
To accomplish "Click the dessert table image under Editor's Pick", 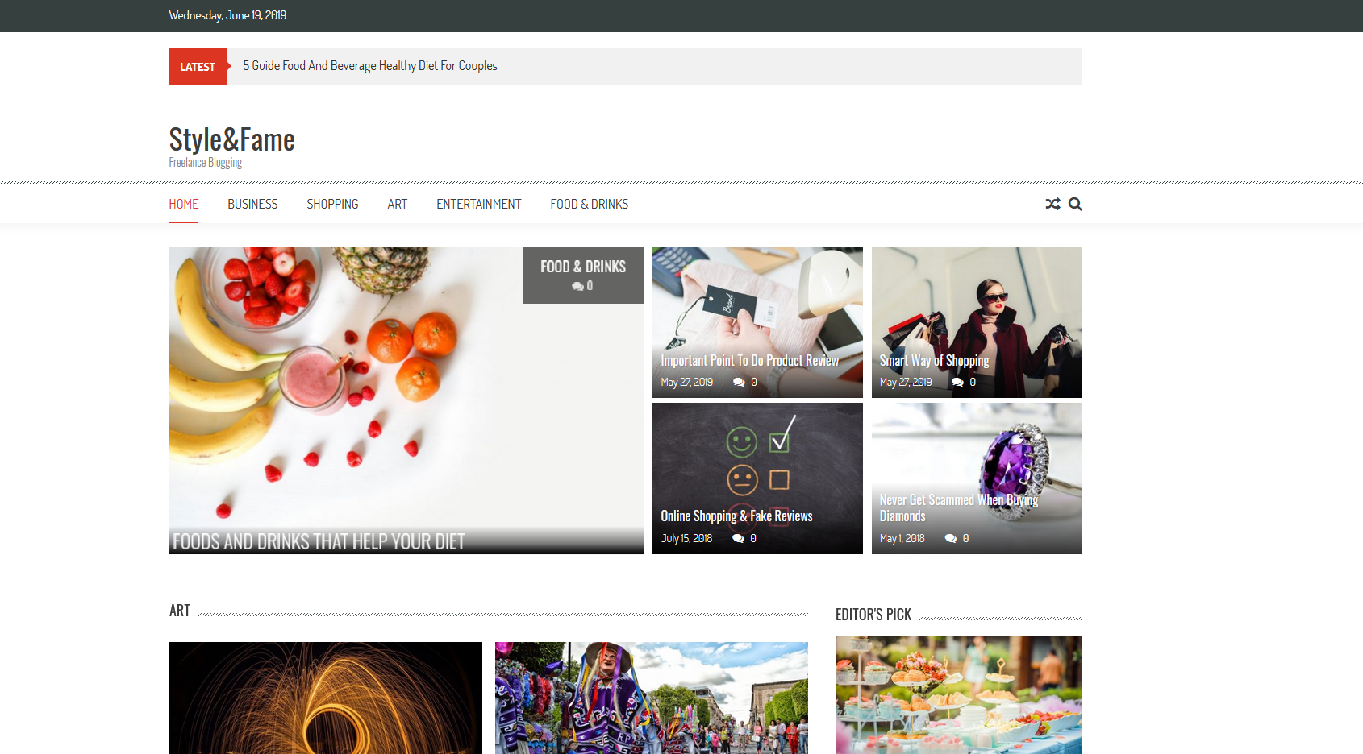I will (958, 695).
